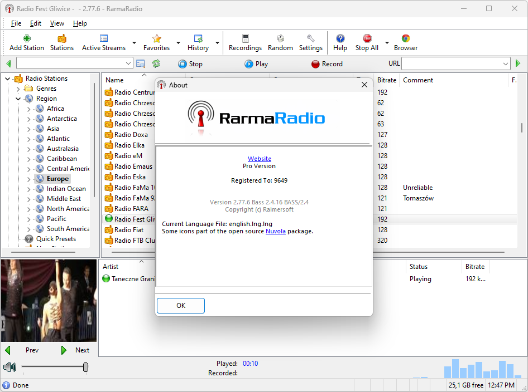Viewport: 528px width, 392px height.
Task: Sort by the Comment column header
Action: pos(418,80)
